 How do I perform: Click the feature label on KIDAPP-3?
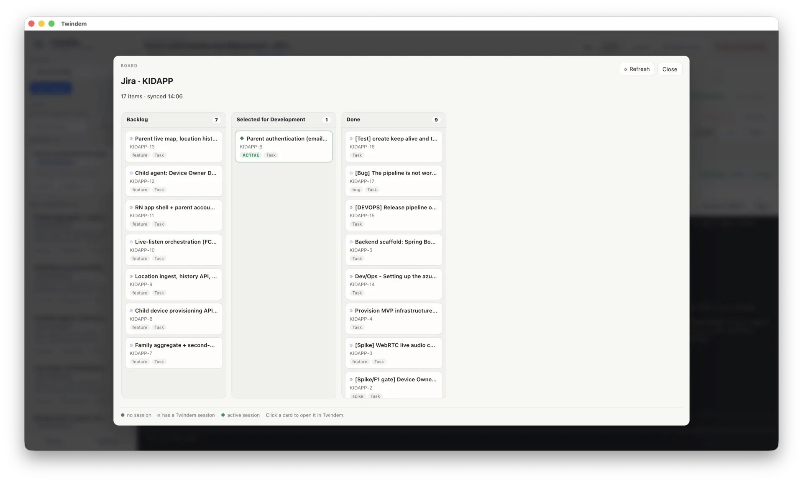[360, 362]
